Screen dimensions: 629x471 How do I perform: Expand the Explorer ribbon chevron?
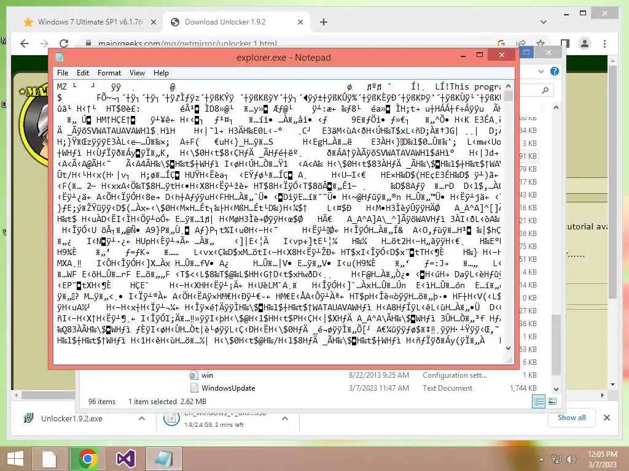pos(541,71)
